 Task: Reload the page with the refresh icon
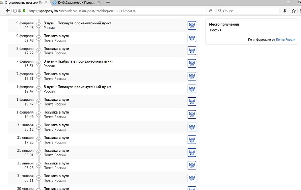(210, 11)
